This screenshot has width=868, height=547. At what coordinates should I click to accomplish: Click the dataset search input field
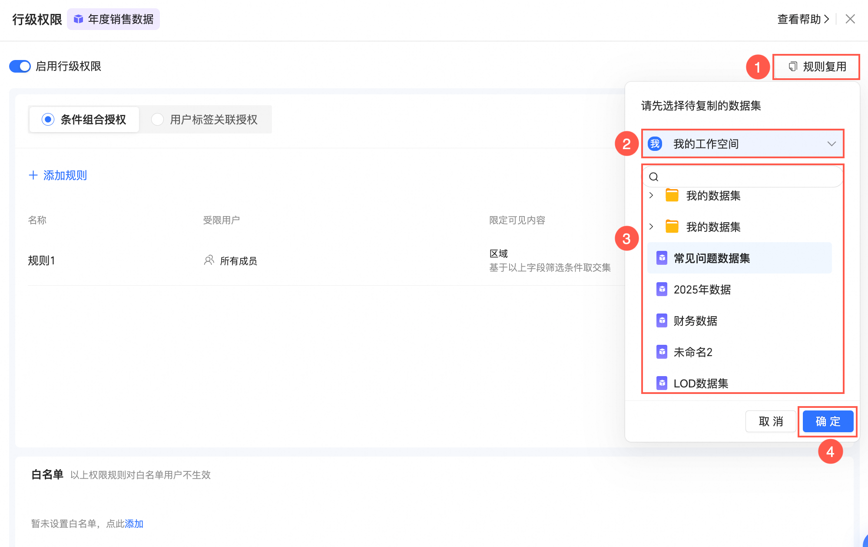[747, 177]
